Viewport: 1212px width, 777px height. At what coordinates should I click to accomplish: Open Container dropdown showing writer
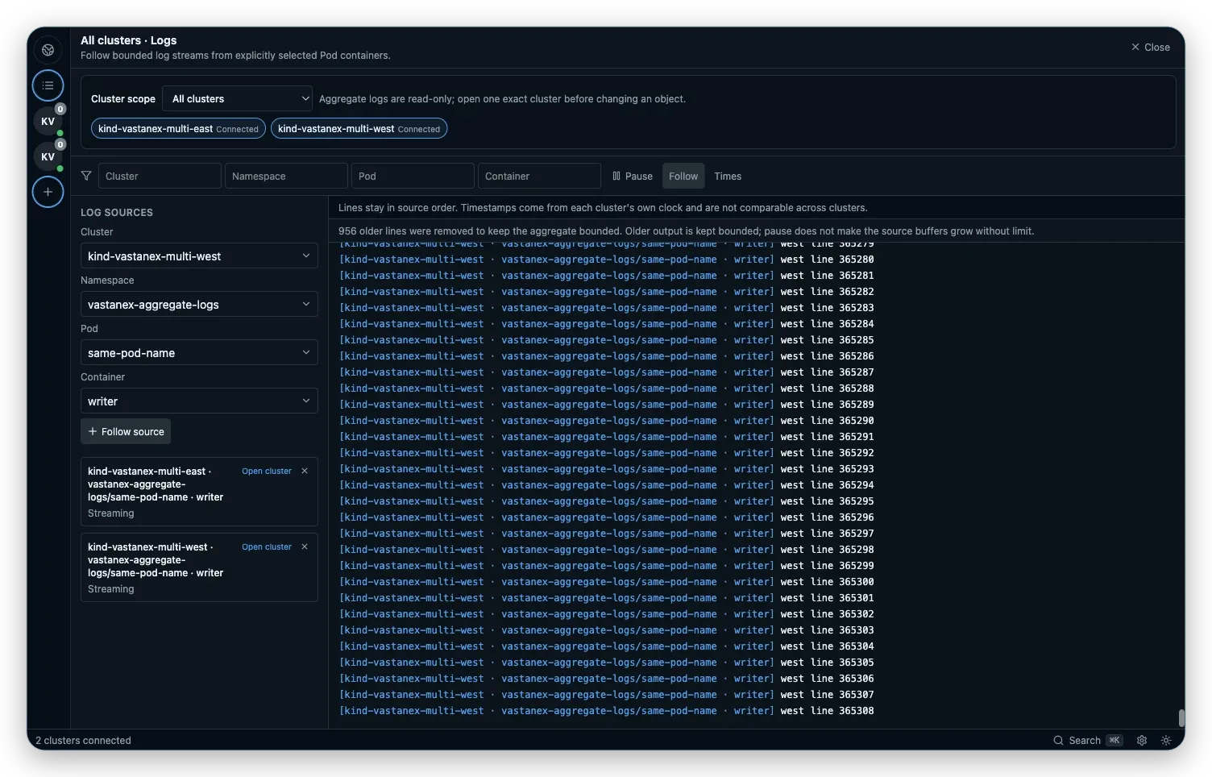coord(199,401)
